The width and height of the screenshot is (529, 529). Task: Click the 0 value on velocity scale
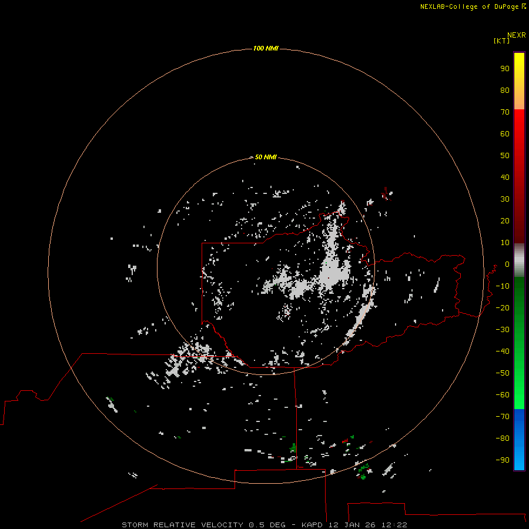point(507,264)
